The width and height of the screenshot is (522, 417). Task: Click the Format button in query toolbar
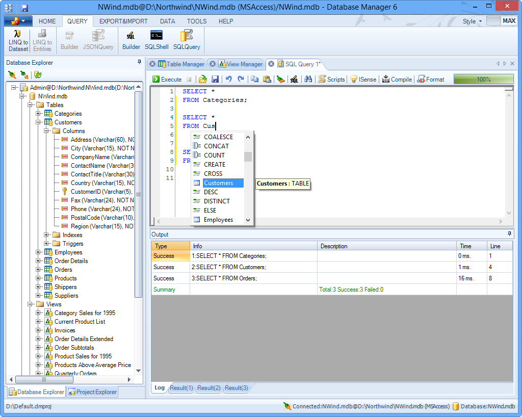[431, 79]
